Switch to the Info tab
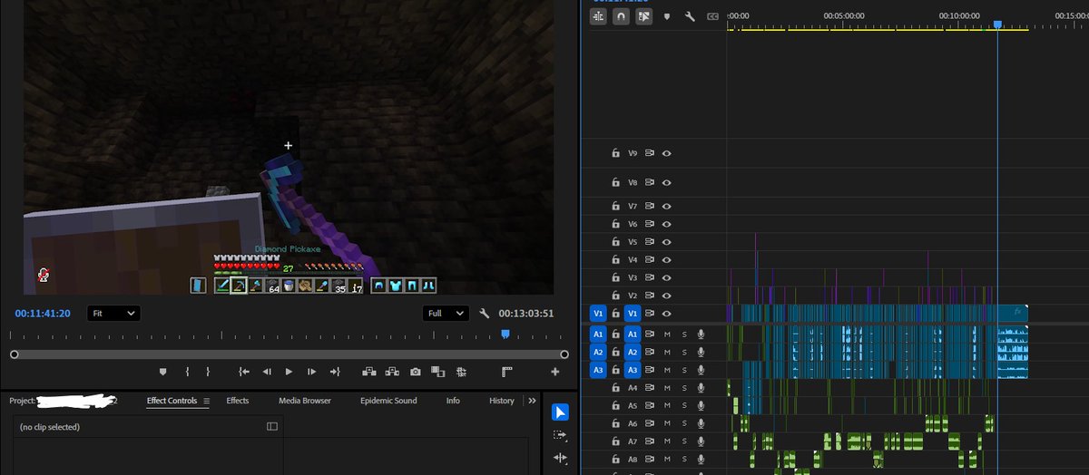Screen dimensions: 1089x475 coord(453,401)
